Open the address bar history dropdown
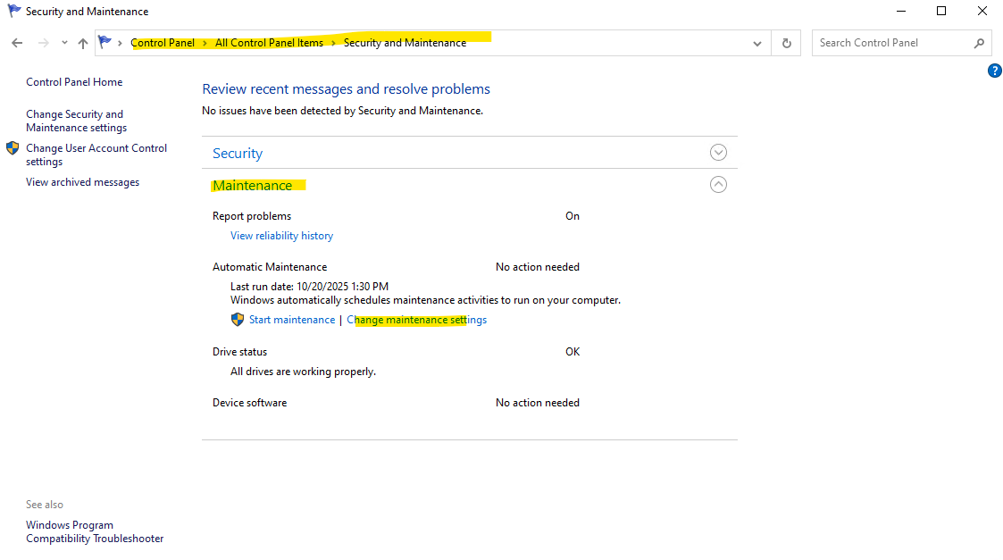 [x=757, y=43]
